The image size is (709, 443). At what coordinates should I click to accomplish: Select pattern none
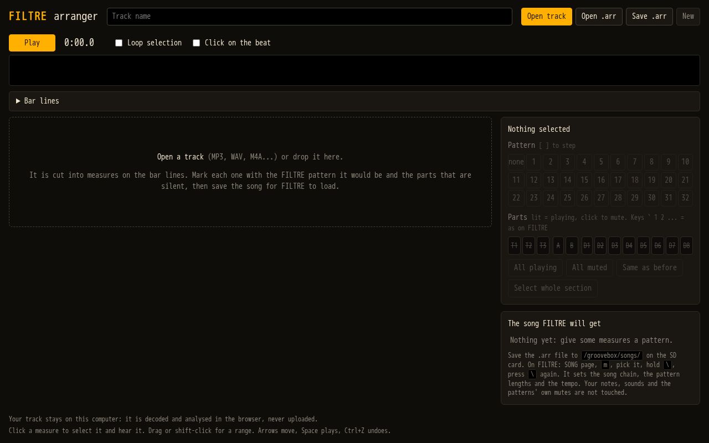click(x=516, y=162)
